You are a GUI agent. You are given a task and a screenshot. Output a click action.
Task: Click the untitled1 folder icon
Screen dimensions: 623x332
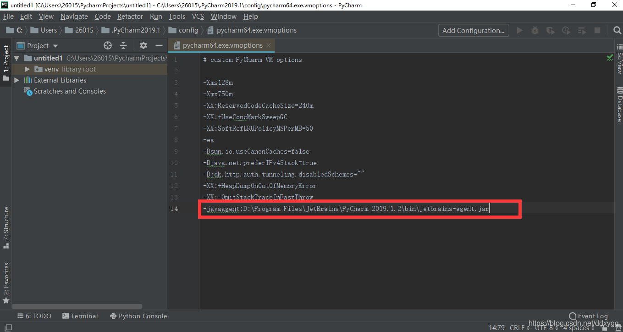click(28, 58)
